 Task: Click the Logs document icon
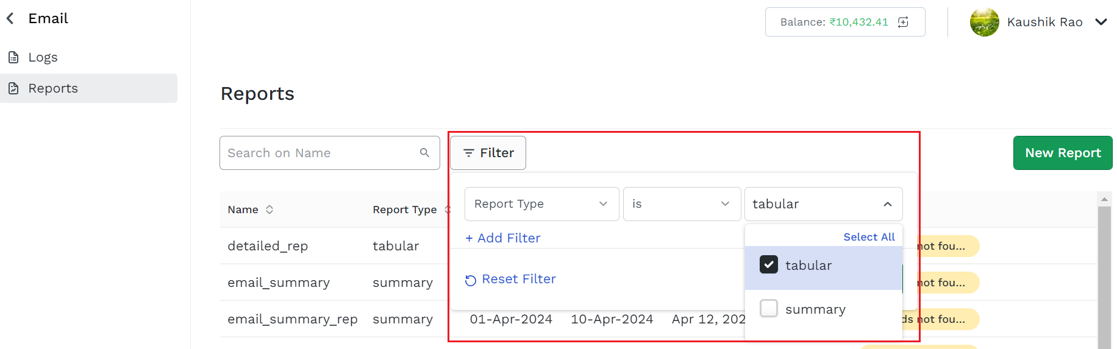(x=13, y=57)
